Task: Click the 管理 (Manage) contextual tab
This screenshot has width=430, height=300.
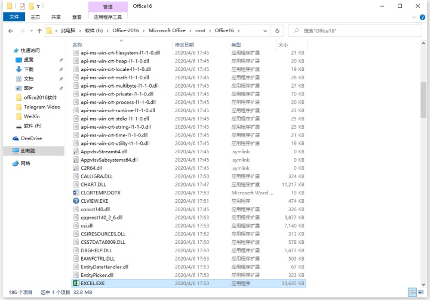Action: click(x=107, y=7)
